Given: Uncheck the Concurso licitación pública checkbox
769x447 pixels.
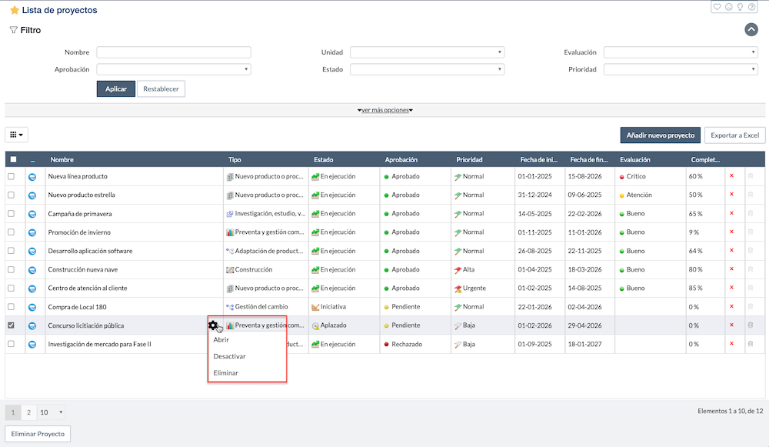Looking at the screenshot, I should [12, 325].
